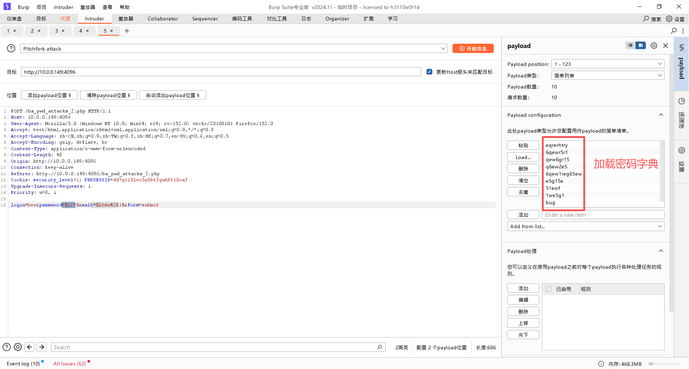Switch to the Organizer tab
This screenshot has width=689, height=369.
pyautogui.click(x=337, y=19)
